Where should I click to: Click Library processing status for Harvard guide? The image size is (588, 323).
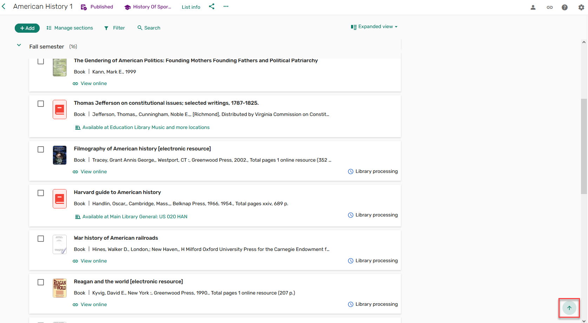[x=373, y=215]
